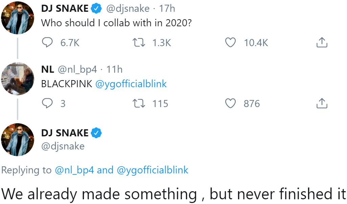347x204 pixels.
Task: Click DJ Snake avatar on reply tweet
Action: pyautogui.click(x=18, y=139)
